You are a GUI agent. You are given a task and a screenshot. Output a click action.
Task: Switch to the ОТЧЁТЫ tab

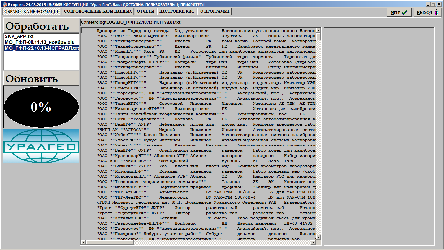pyautogui.click(x=145, y=11)
